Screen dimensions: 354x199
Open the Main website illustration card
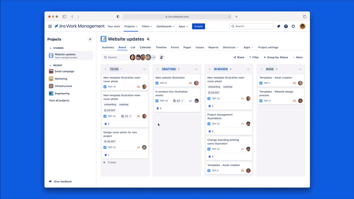point(177,80)
